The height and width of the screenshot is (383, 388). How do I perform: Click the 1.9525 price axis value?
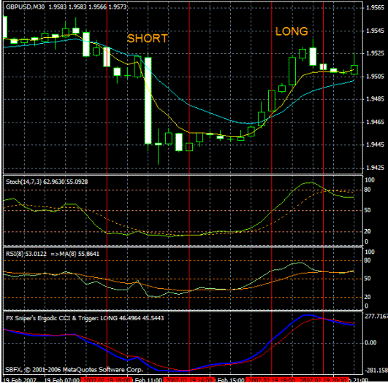tap(375, 53)
